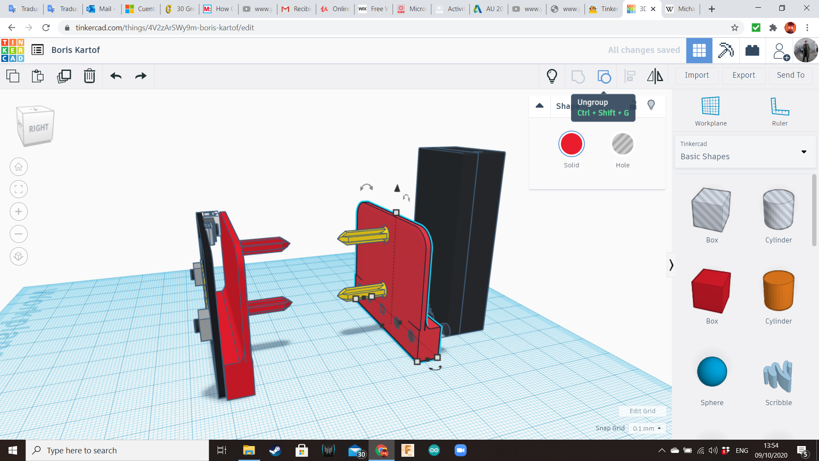Collapse the Shape panel with the arrow
Screen dimensions: 819x461
tap(539, 105)
